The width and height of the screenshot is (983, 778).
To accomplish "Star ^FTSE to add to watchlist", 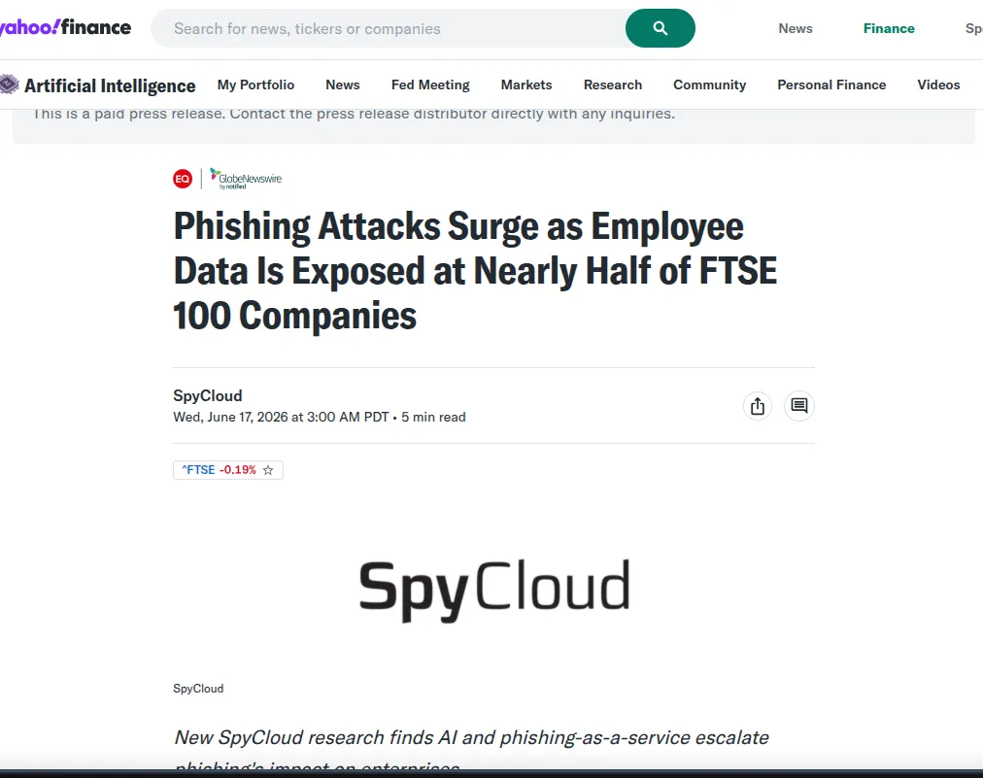I will pyautogui.click(x=268, y=470).
